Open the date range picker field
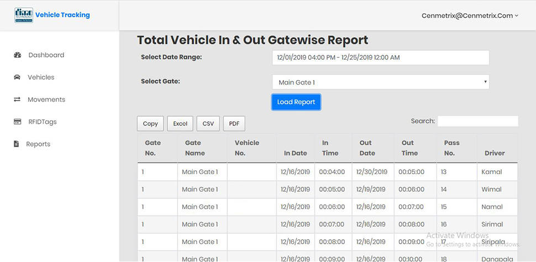Screen dimensions: 536x262 click(381, 57)
